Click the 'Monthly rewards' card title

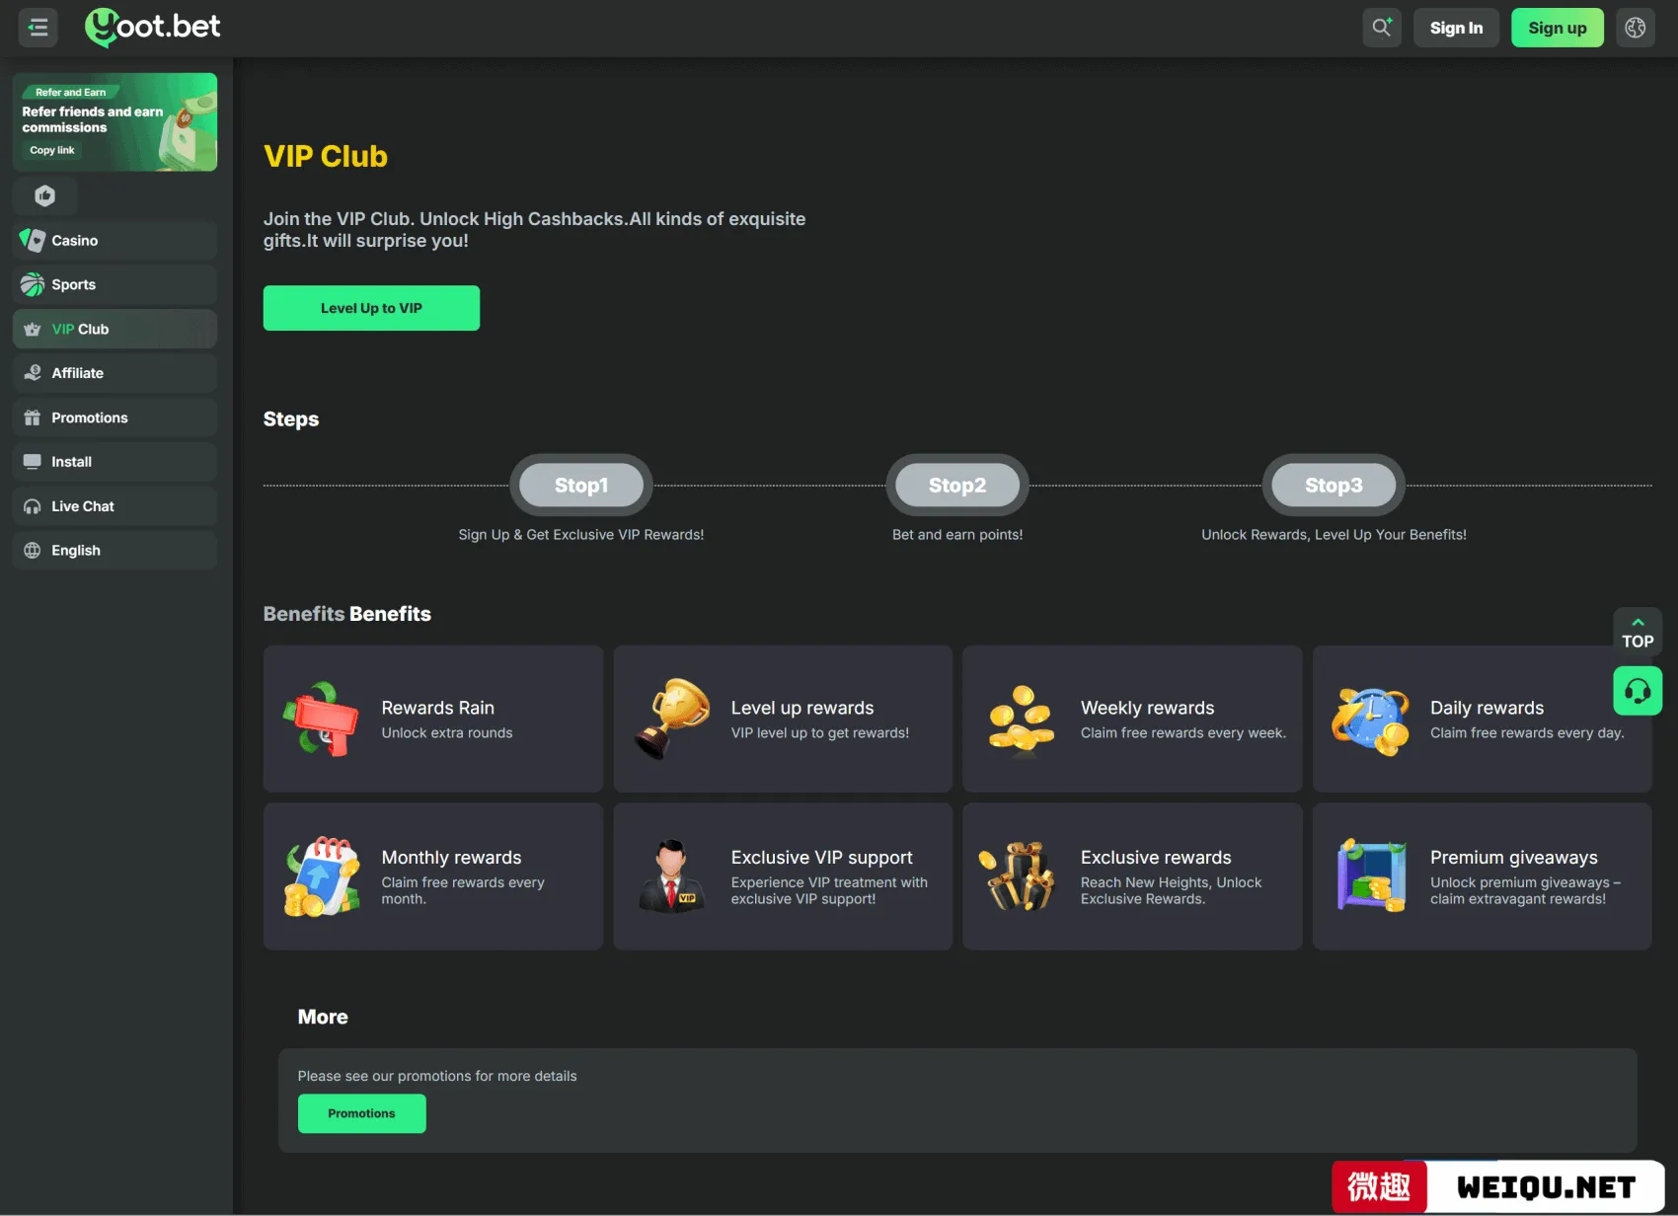click(x=451, y=858)
